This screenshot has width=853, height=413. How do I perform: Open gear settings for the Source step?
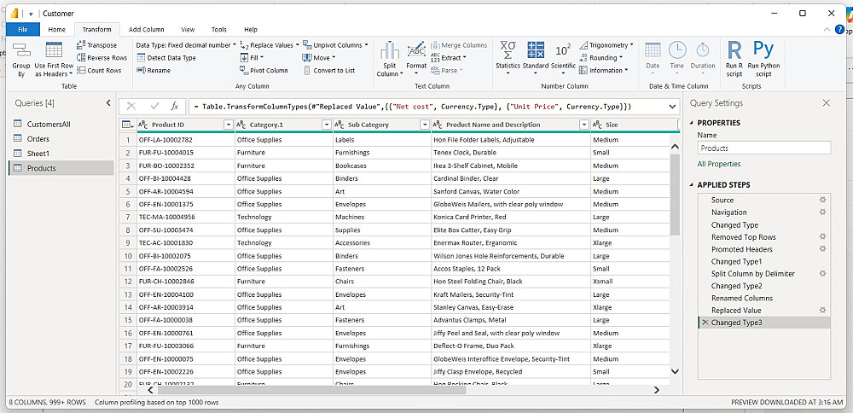(822, 200)
